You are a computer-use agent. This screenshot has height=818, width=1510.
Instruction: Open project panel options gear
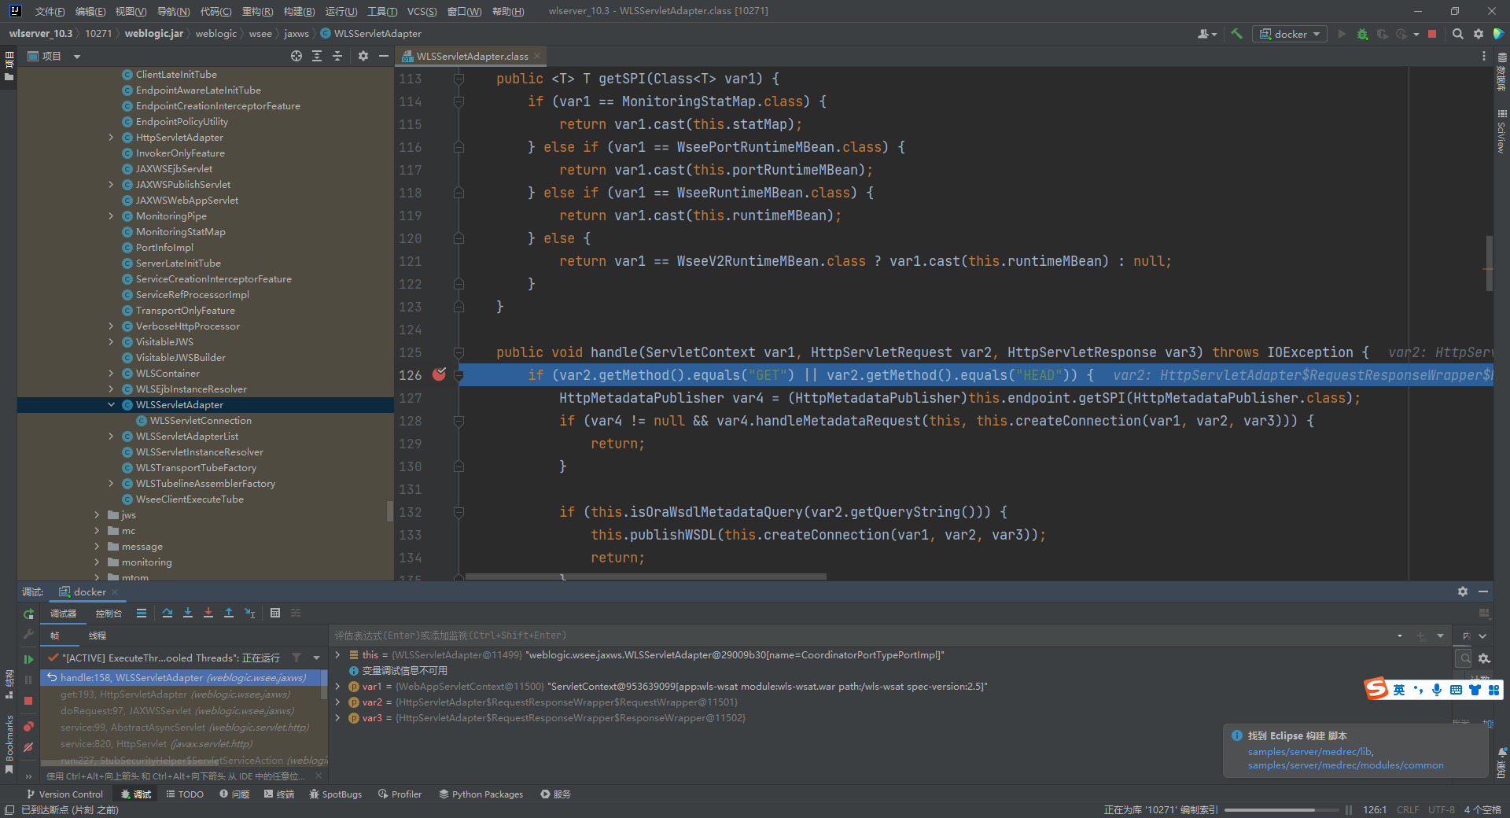point(363,56)
